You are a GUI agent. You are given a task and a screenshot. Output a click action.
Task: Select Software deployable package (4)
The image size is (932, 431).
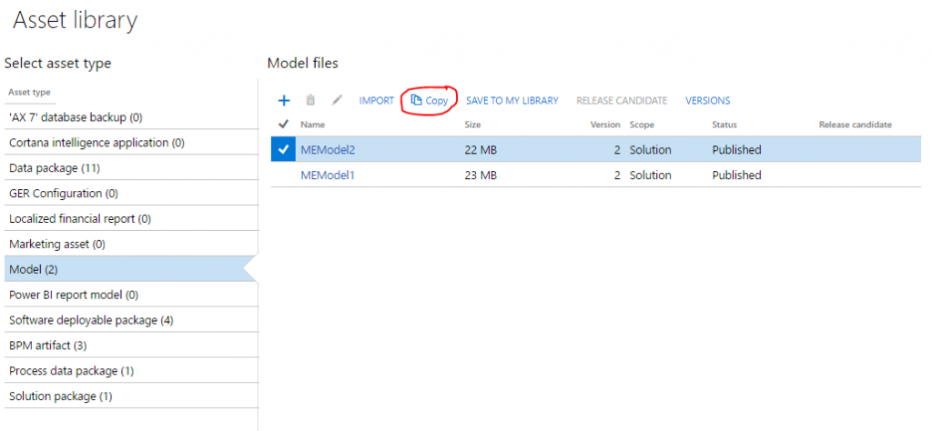(x=91, y=321)
